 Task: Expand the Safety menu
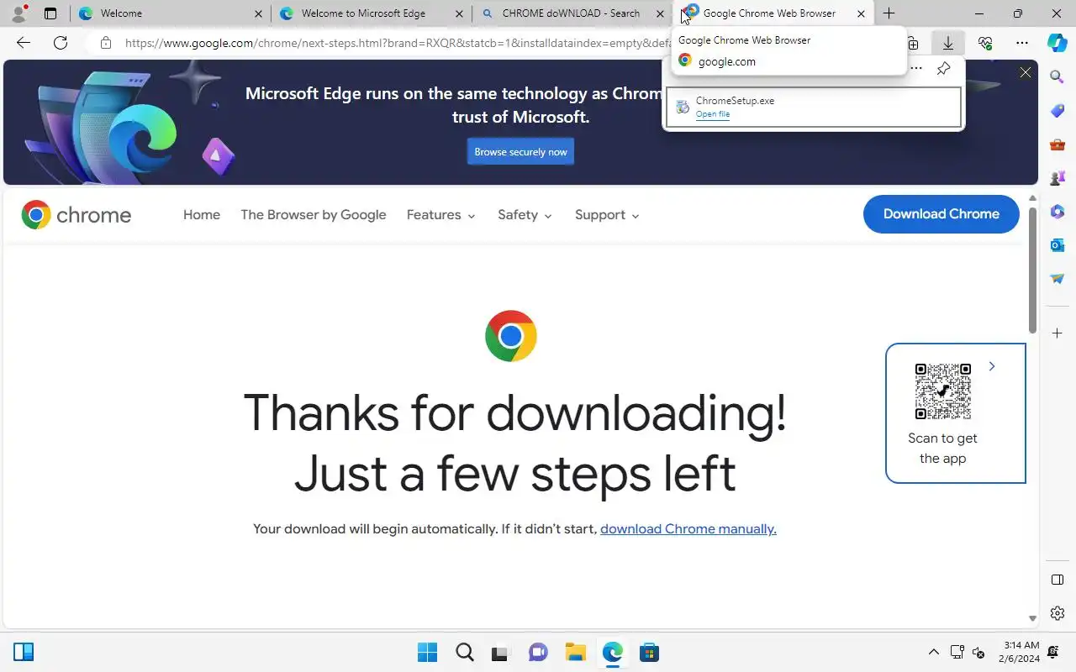coord(525,215)
